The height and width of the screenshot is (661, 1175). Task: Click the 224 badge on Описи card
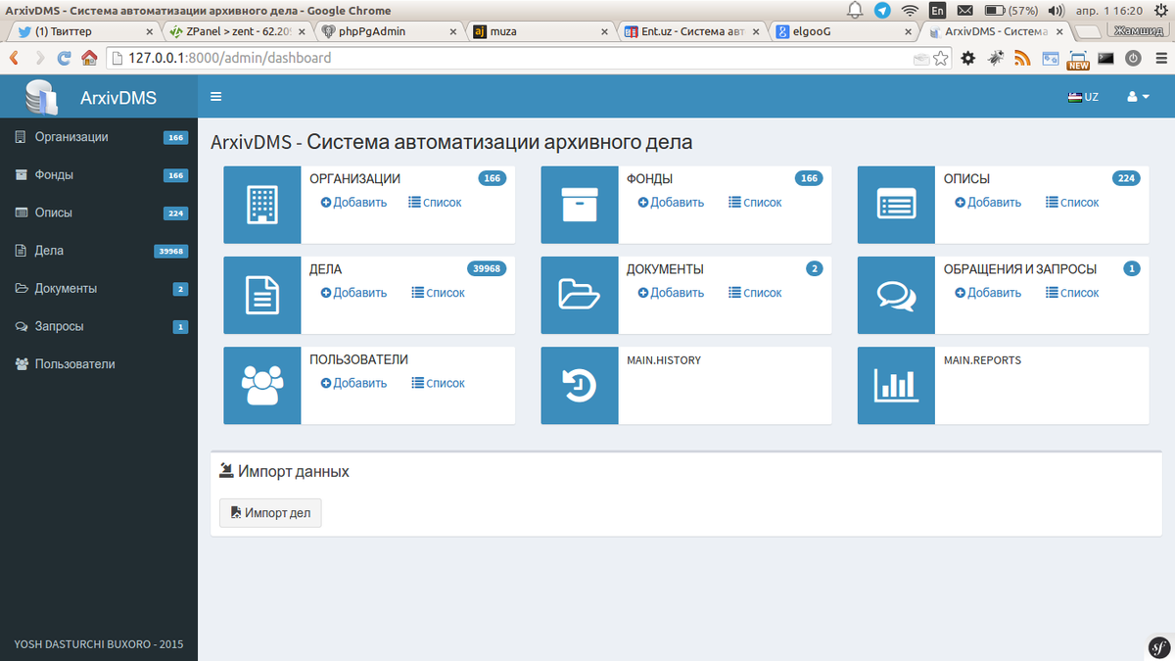click(1126, 178)
